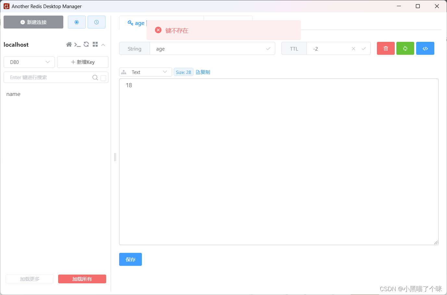This screenshot has width=447, height=295.
Task: Open the settings gear icon
Action: pyautogui.click(x=77, y=22)
